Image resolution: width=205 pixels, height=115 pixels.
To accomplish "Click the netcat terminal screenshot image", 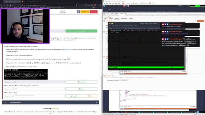I will click(26, 74).
